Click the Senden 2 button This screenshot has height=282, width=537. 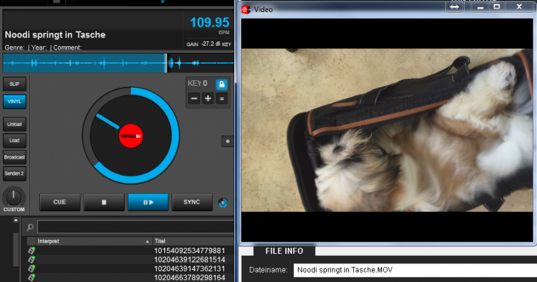14,173
